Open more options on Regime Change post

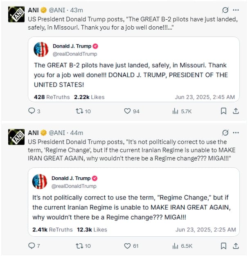click(236, 133)
